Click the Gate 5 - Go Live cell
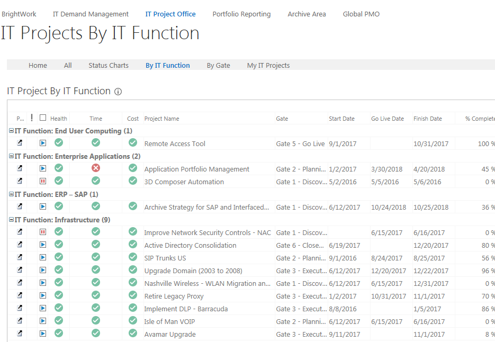 (300, 143)
